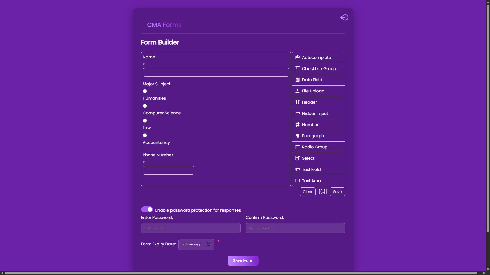
Task: Click the Enter Password input field
Action: (190, 228)
